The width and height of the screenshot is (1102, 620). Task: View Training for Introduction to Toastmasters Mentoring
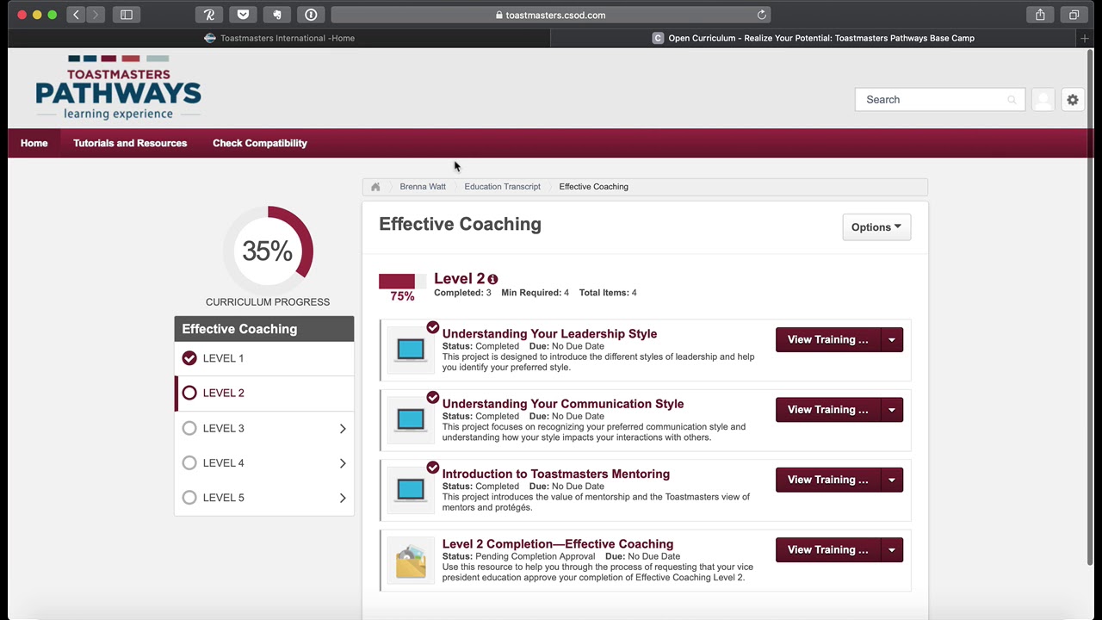pyautogui.click(x=828, y=480)
